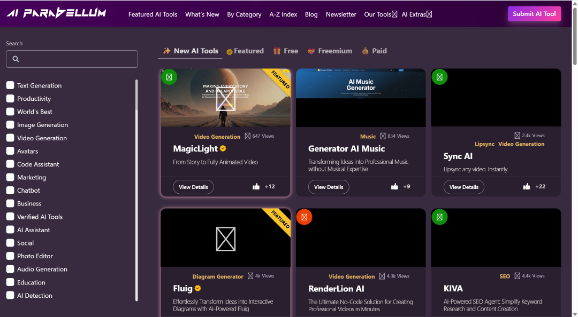Click the money bag icon beside Paid
The height and width of the screenshot is (317, 578).
click(x=365, y=51)
